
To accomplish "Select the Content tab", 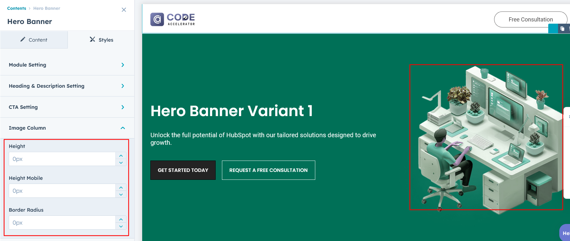I will (x=34, y=40).
